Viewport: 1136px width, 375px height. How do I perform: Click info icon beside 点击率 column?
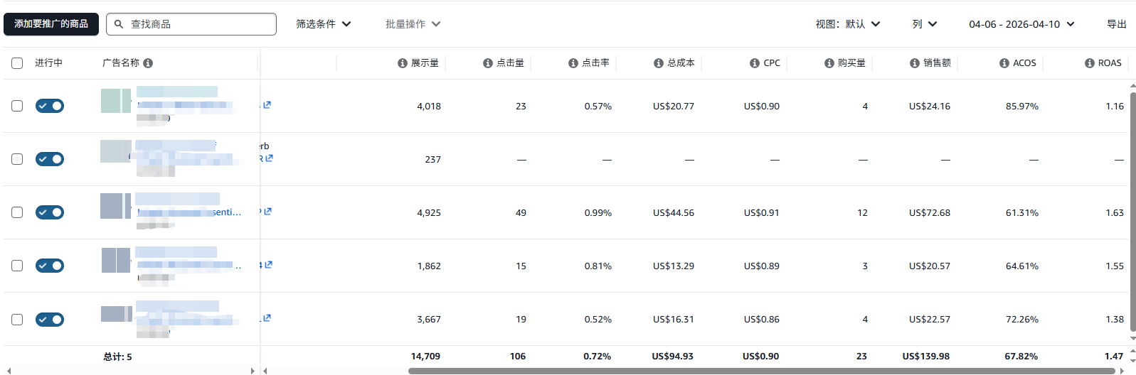click(x=573, y=63)
